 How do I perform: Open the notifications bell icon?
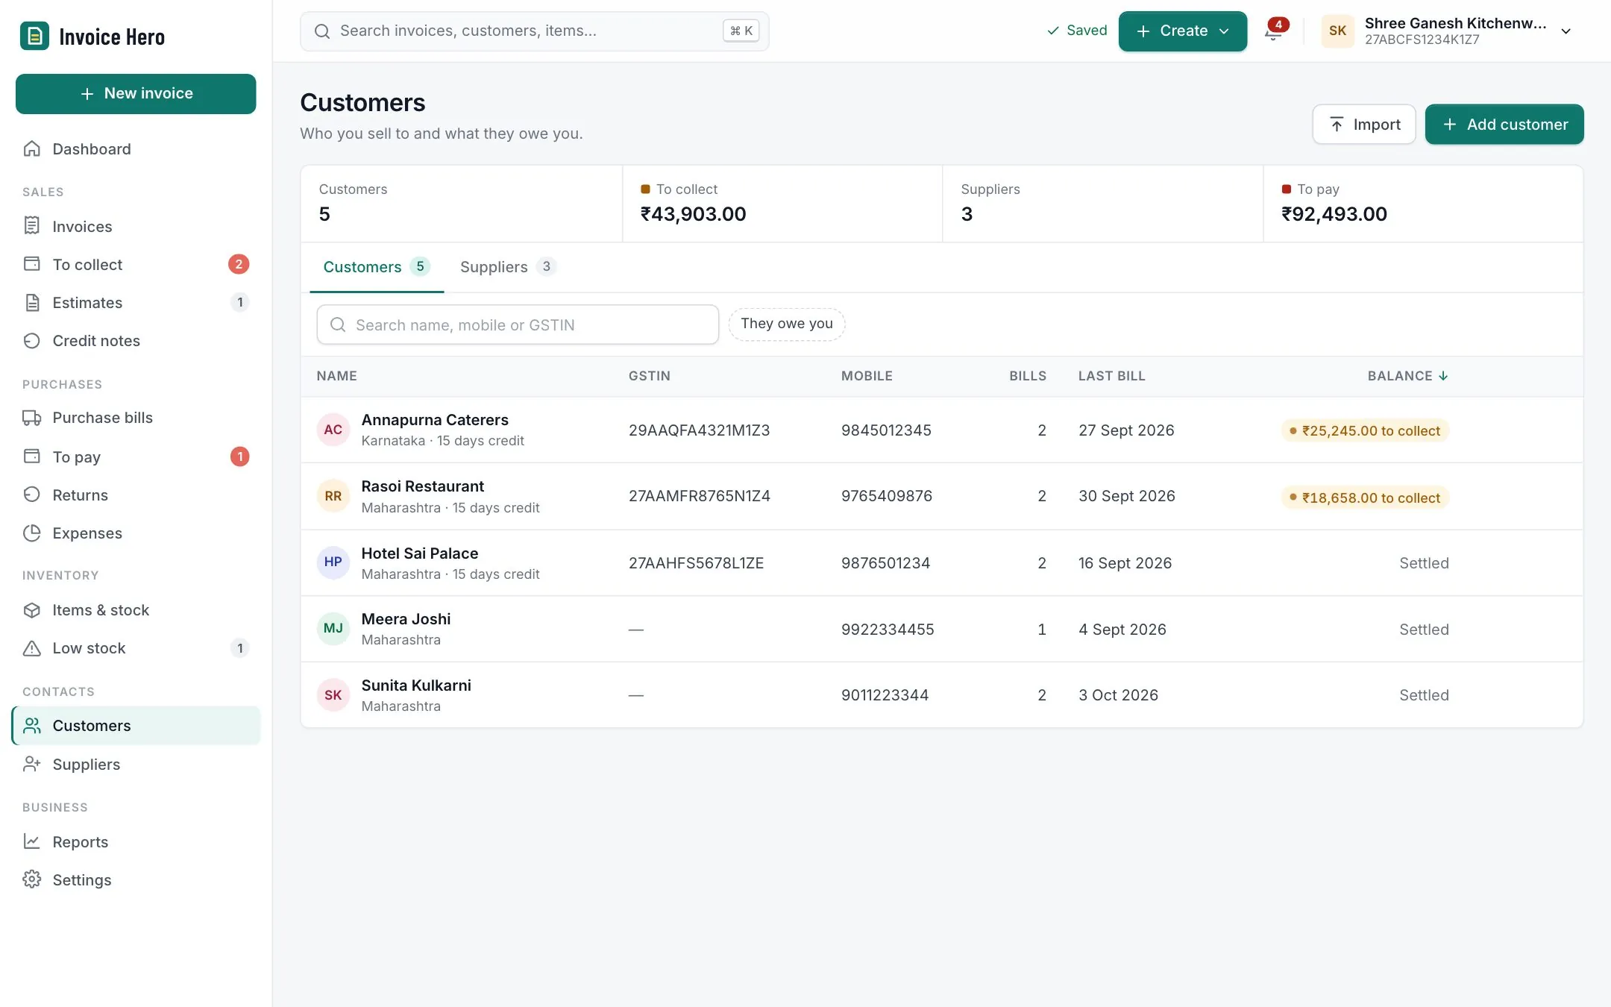point(1274,31)
